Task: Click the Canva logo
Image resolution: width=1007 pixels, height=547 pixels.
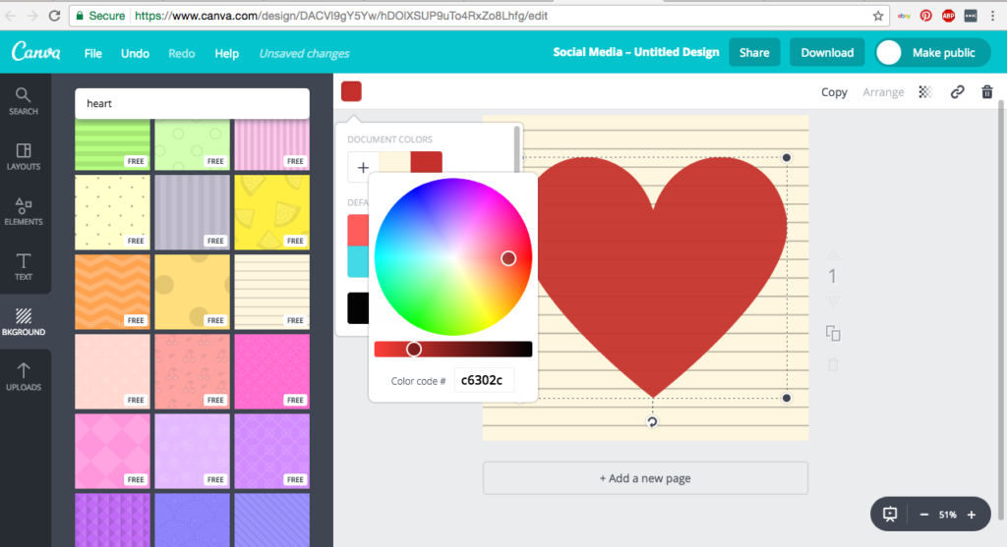Action: coord(36,53)
